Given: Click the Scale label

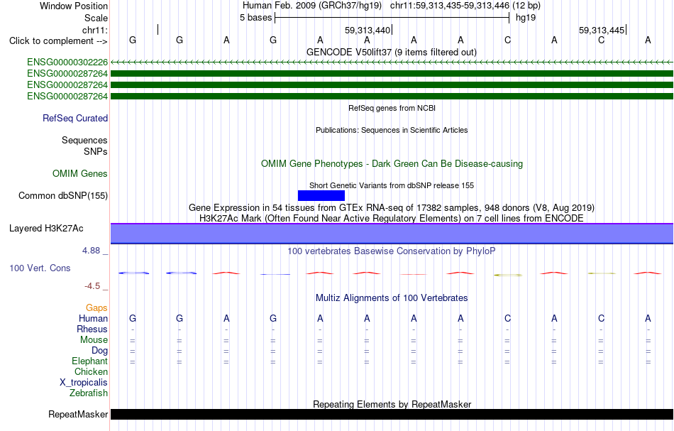Looking at the screenshot, I should click(96, 18).
